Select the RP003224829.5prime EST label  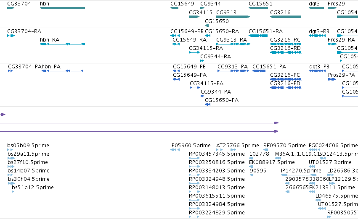tap(217, 213)
